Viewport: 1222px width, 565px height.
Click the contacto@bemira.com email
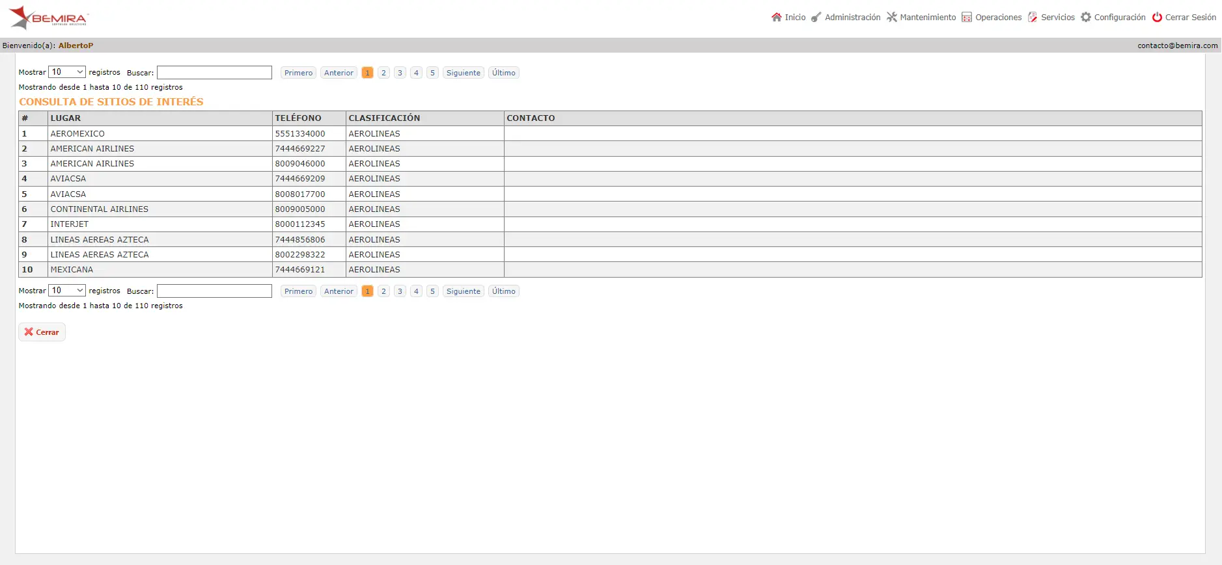tap(1178, 46)
